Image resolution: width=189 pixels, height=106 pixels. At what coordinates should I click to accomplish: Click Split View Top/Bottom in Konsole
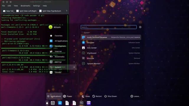click(x=50, y=11)
